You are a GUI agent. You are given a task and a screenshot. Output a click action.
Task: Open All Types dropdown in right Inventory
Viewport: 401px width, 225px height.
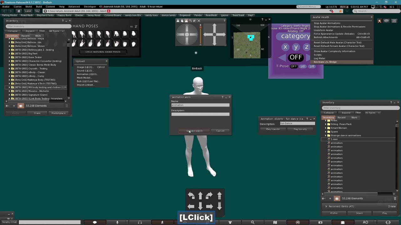[x=372, y=113]
